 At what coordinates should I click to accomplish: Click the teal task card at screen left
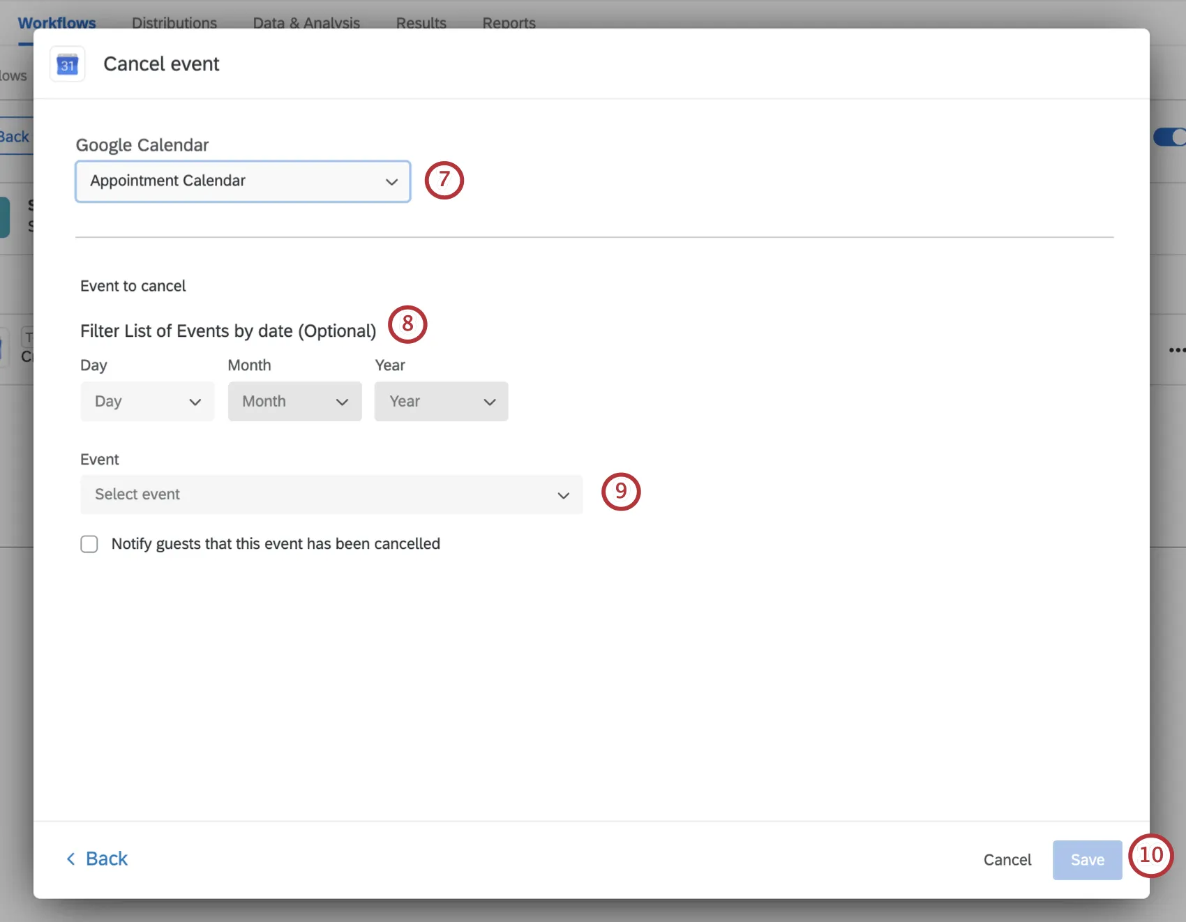[6, 217]
